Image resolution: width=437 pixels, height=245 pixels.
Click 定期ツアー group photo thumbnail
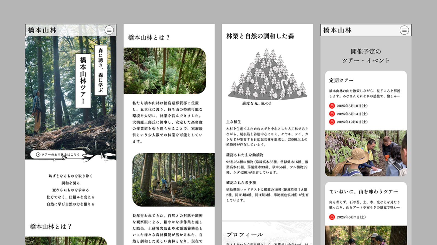click(x=366, y=153)
